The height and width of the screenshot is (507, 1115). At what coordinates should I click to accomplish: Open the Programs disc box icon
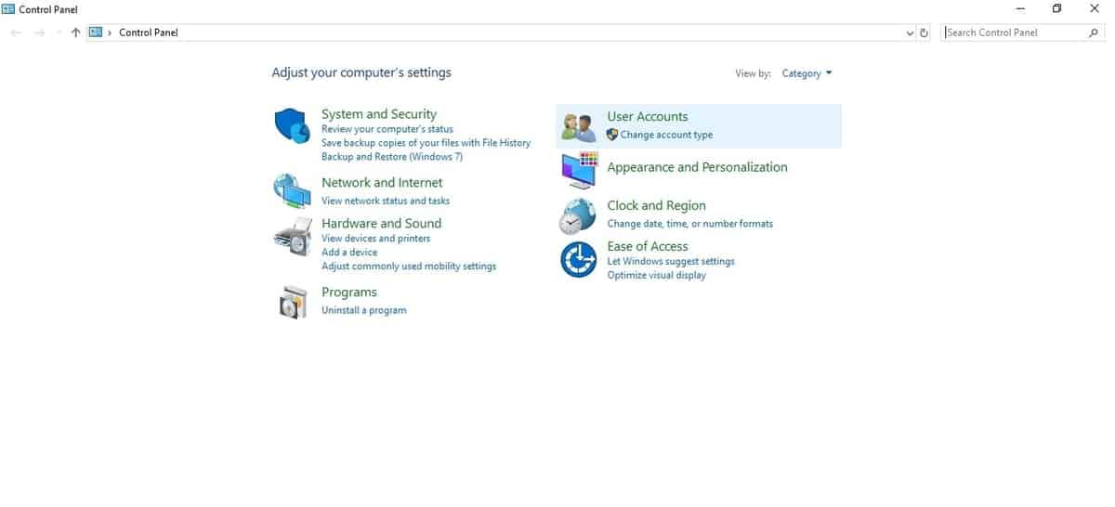(x=292, y=302)
